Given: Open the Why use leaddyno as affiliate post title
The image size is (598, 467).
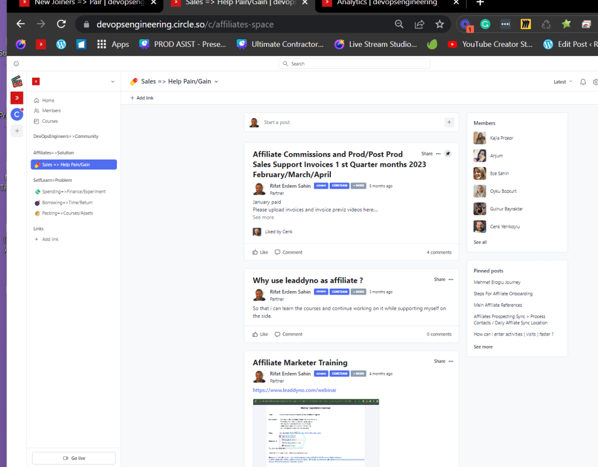Looking at the screenshot, I should click(x=308, y=281).
